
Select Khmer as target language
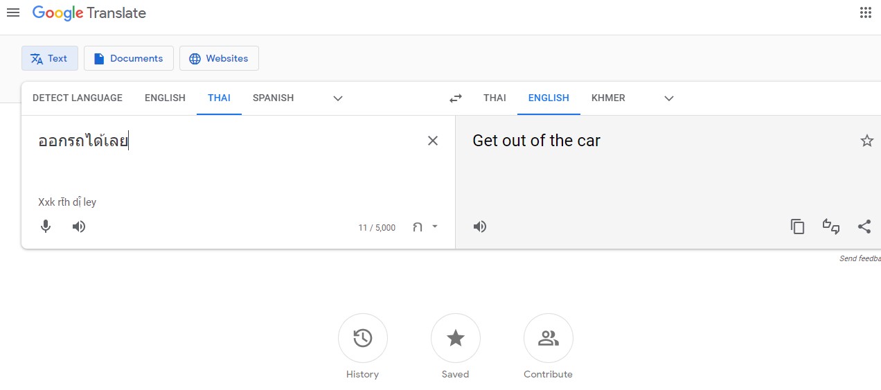608,98
